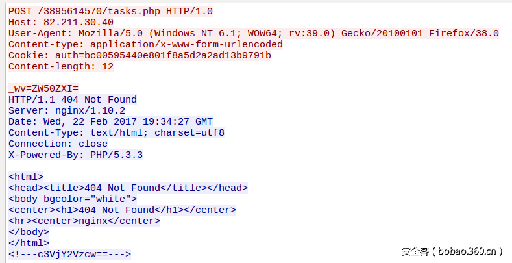Viewport: 512px width, 263px height.
Task: Click the Content-length: 12 header
Action: (x=61, y=67)
